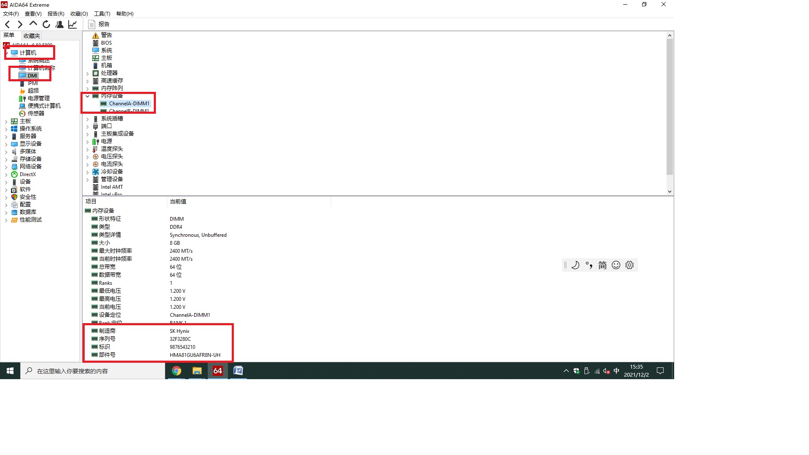This screenshot has height=455, width=809.
Task: Open Chrome from the taskbar
Action: pyautogui.click(x=177, y=371)
